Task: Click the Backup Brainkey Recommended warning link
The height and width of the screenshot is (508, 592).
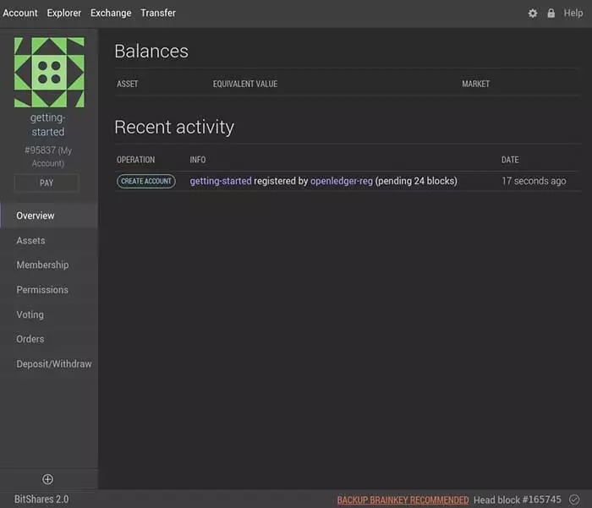Action: point(403,500)
